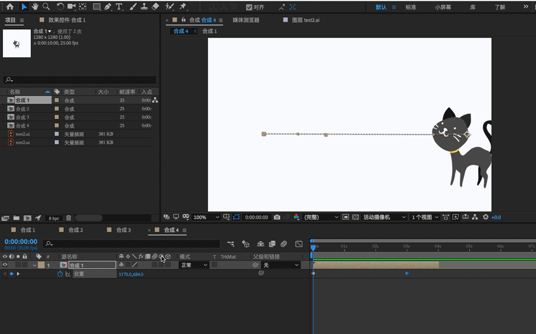This screenshot has height=334, width=536.
Task: Click the Zoom magnifier tool
Action: pyautogui.click(x=46, y=7)
